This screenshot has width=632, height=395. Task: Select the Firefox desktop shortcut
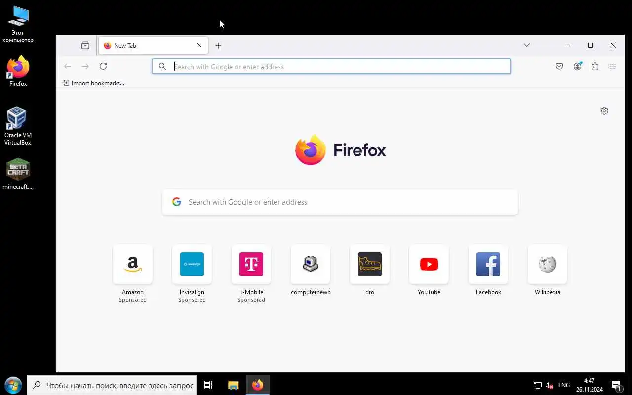[18, 72]
